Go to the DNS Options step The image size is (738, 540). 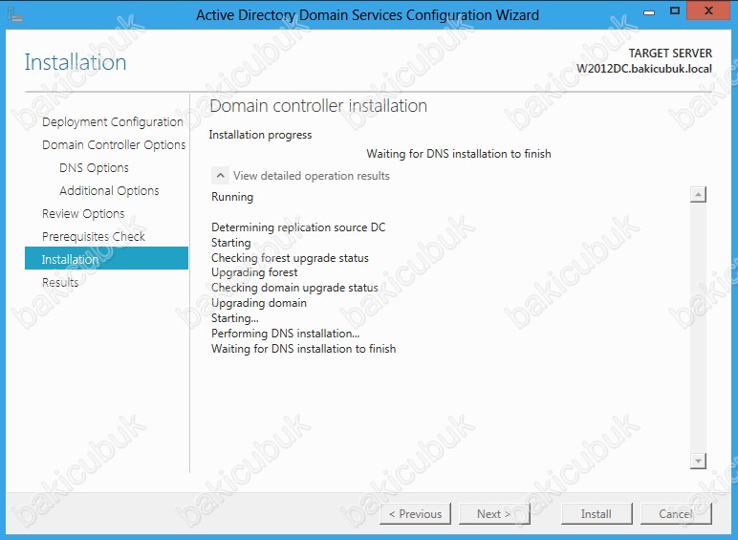(x=94, y=168)
